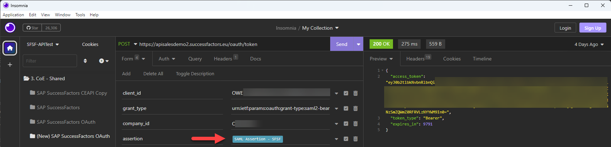Open the plain SAP SuccessFactors folder

tap(55, 107)
